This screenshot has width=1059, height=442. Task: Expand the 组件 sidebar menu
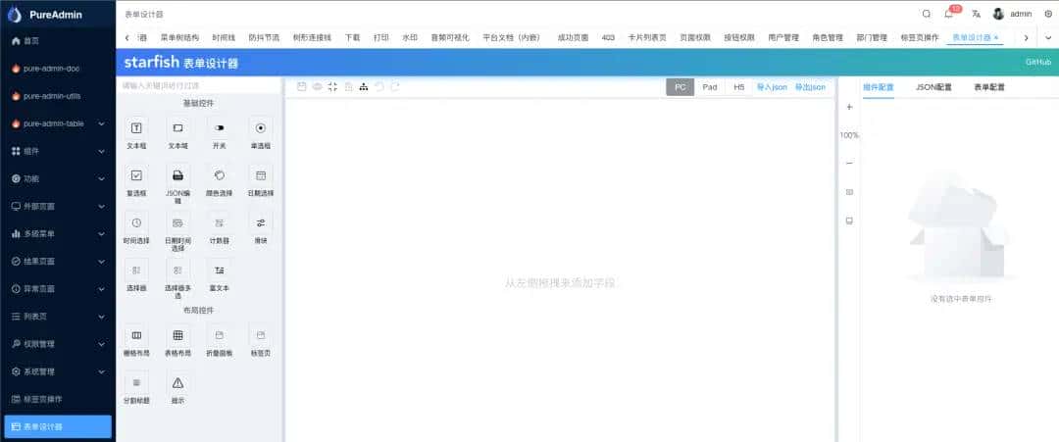click(x=58, y=151)
